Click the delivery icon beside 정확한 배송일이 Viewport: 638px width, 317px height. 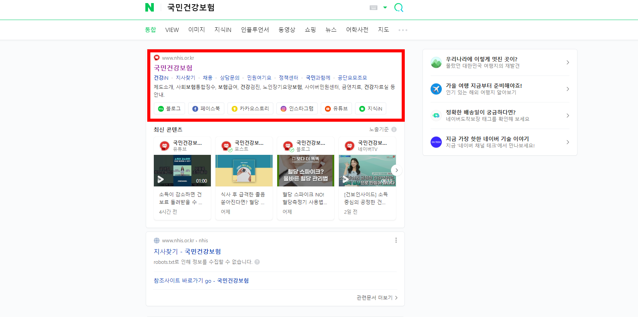(436, 116)
